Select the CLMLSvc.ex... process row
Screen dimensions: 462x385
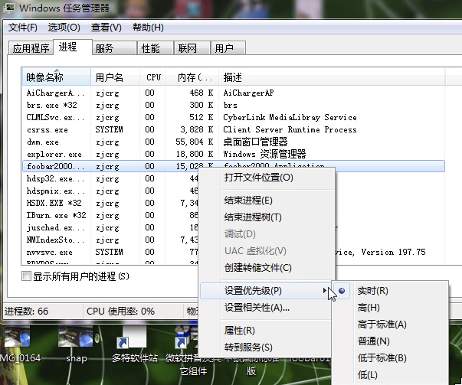tap(234, 117)
